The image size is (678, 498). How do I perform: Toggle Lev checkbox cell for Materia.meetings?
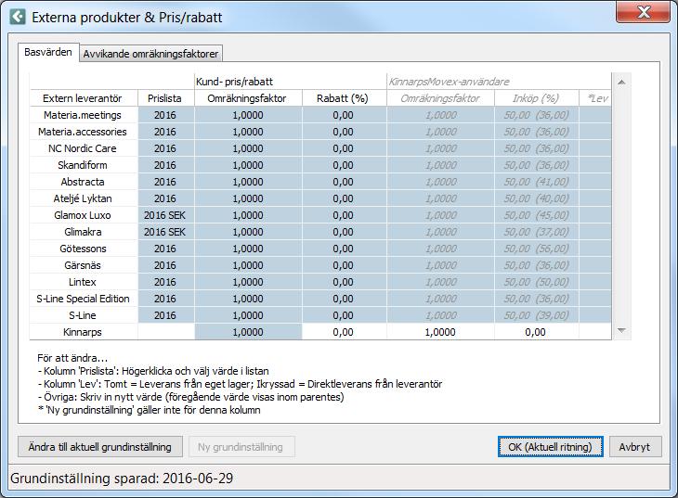(595, 115)
